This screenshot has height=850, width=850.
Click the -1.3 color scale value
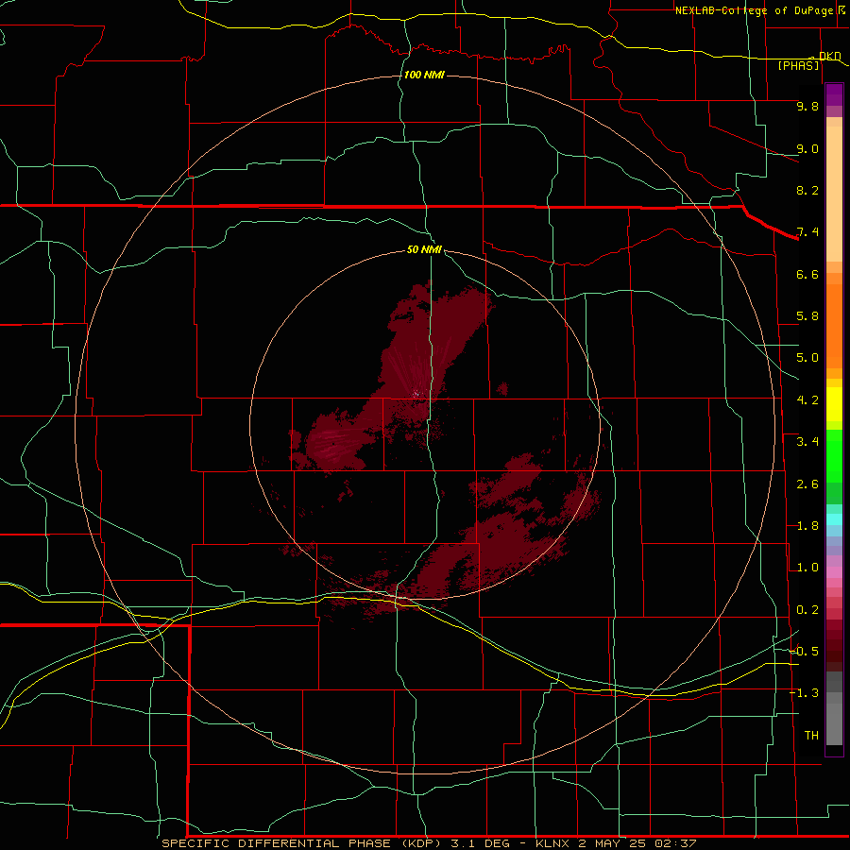pyautogui.click(x=804, y=693)
